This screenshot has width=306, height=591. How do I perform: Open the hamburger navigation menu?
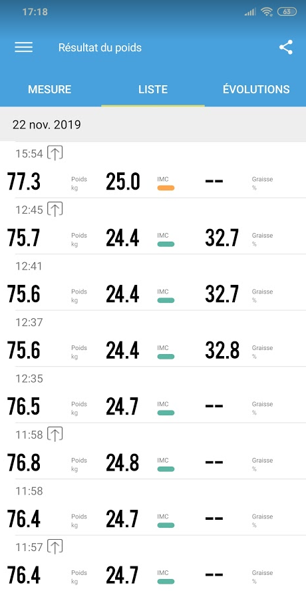click(x=24, y=47)
